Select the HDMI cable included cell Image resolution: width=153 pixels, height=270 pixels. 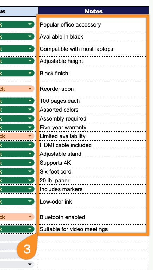point(93,145)
